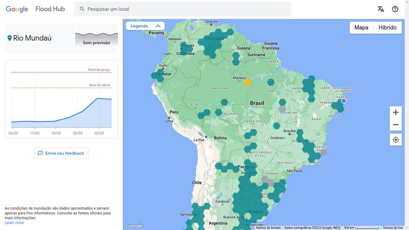Click the teal hexagon cluster near Pernambuco
This screenshot has width=409, height=230.
pos(338,106)
